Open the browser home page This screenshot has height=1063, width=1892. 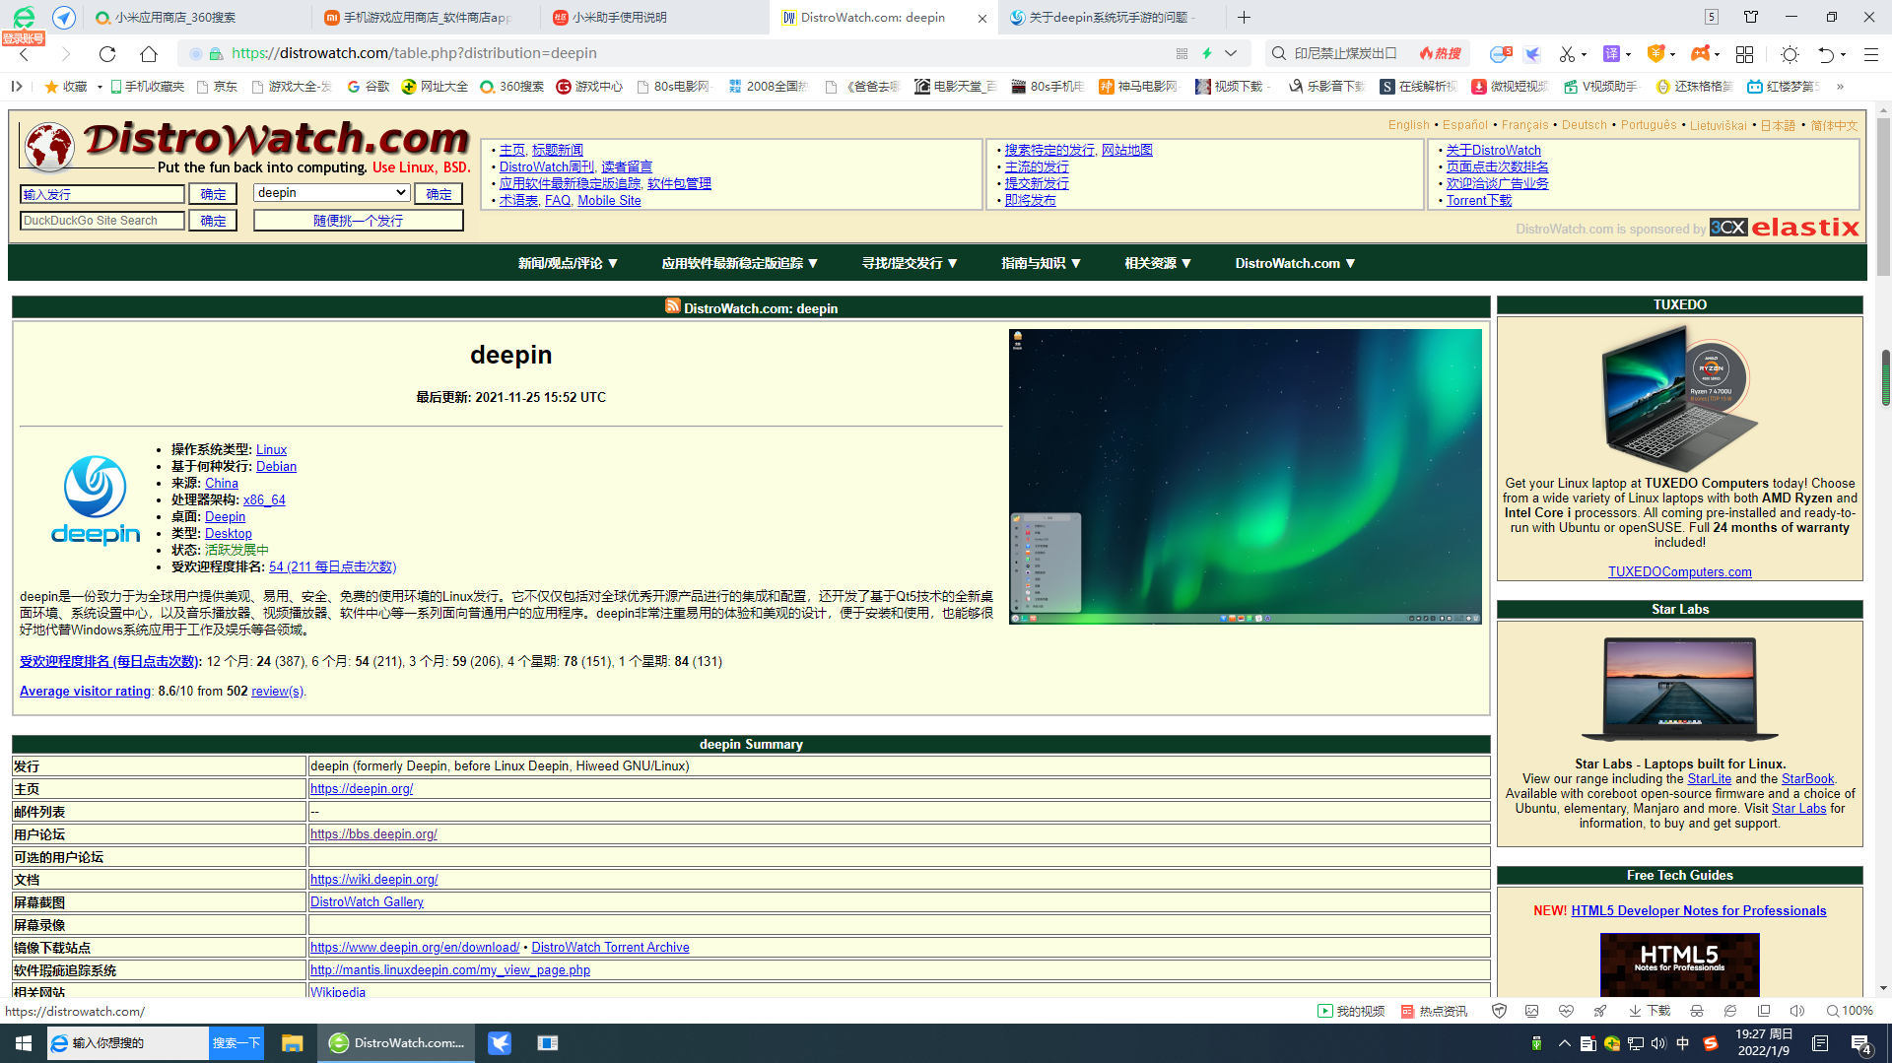pos(149,53)
